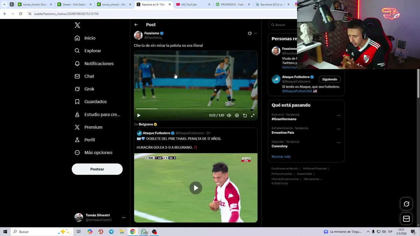Click Grok icon on Fassismo's post
The image size is (420, 236).
(x=250, y=33)
